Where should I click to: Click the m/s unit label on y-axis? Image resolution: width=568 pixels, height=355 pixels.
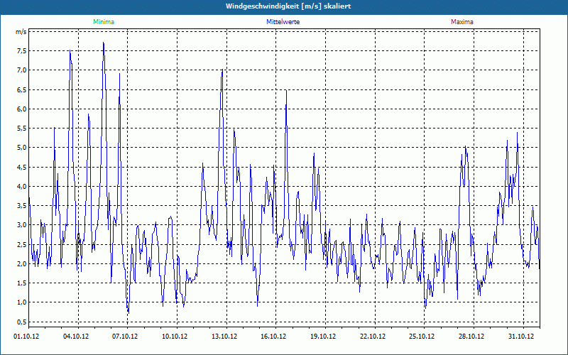coord(21,32)
